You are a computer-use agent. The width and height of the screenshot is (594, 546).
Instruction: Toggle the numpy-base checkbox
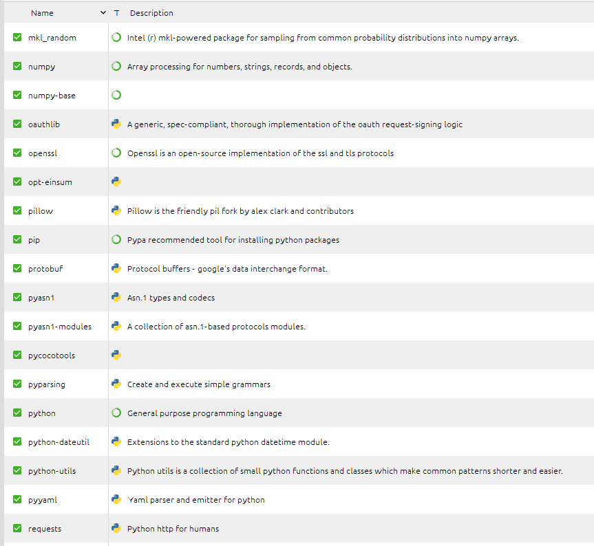[x=17, y=95]
